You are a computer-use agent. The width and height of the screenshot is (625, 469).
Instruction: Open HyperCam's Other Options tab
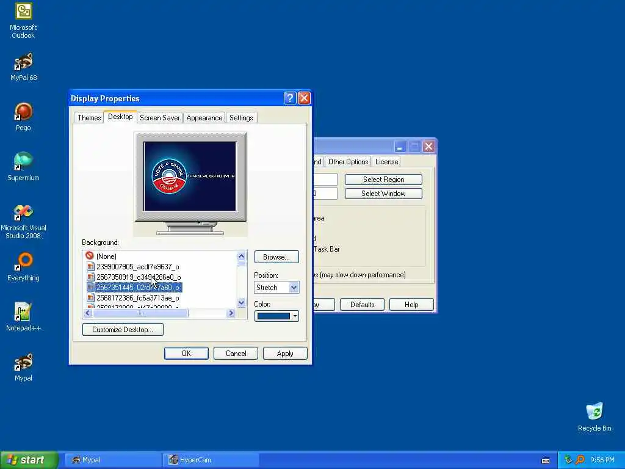[348, 161]
